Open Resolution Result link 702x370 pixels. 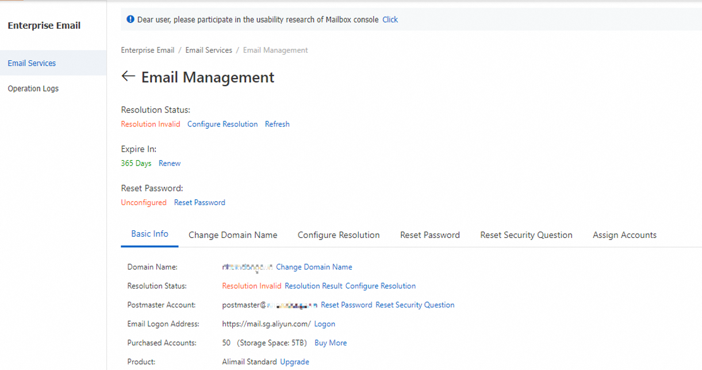tap(313, 286)
